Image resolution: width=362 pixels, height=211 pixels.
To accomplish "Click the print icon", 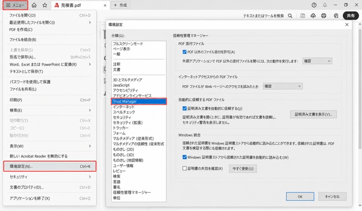I will [x=323, y=15].
